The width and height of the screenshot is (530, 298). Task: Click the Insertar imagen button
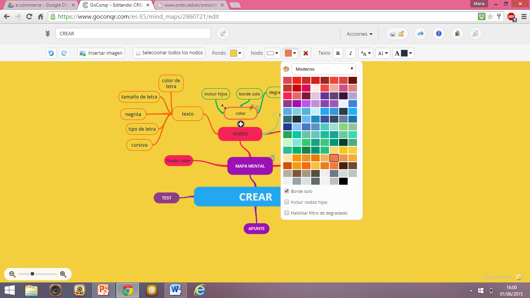[101, 53]
